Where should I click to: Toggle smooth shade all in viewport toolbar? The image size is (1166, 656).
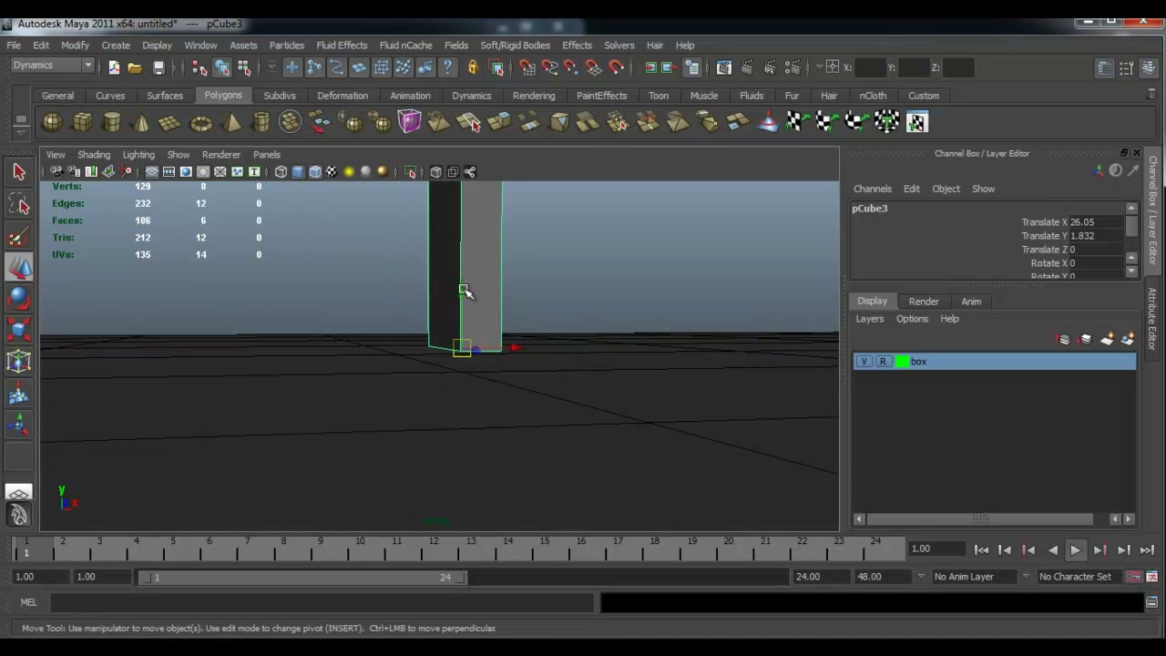pos(298,172)
